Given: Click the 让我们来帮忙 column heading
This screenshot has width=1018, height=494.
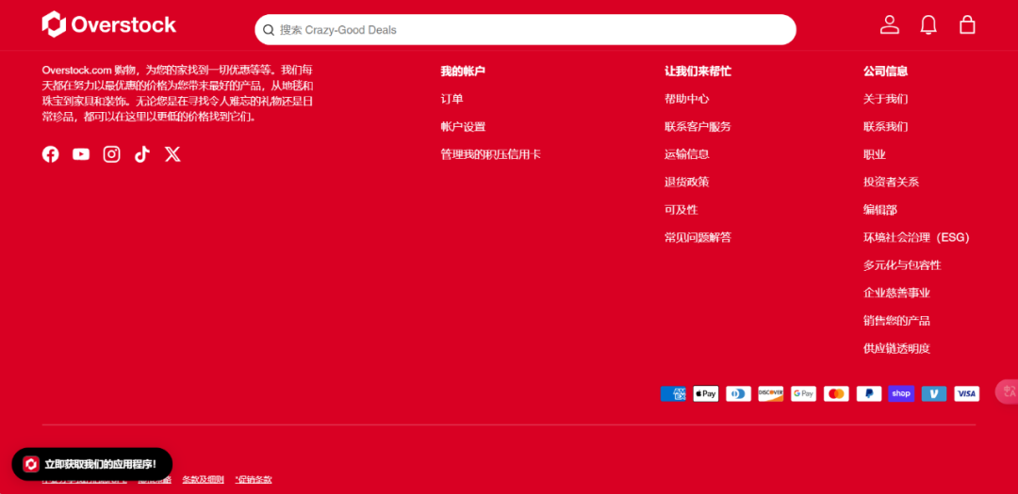Looking at the screenshot, I should [698, 72].
